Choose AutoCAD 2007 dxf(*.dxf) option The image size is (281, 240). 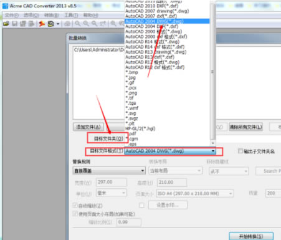coord(167,16)
